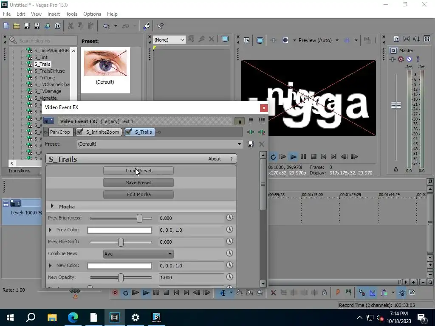435x326 pixels.
Task: Open the File menu
Action: coord(7,14)
